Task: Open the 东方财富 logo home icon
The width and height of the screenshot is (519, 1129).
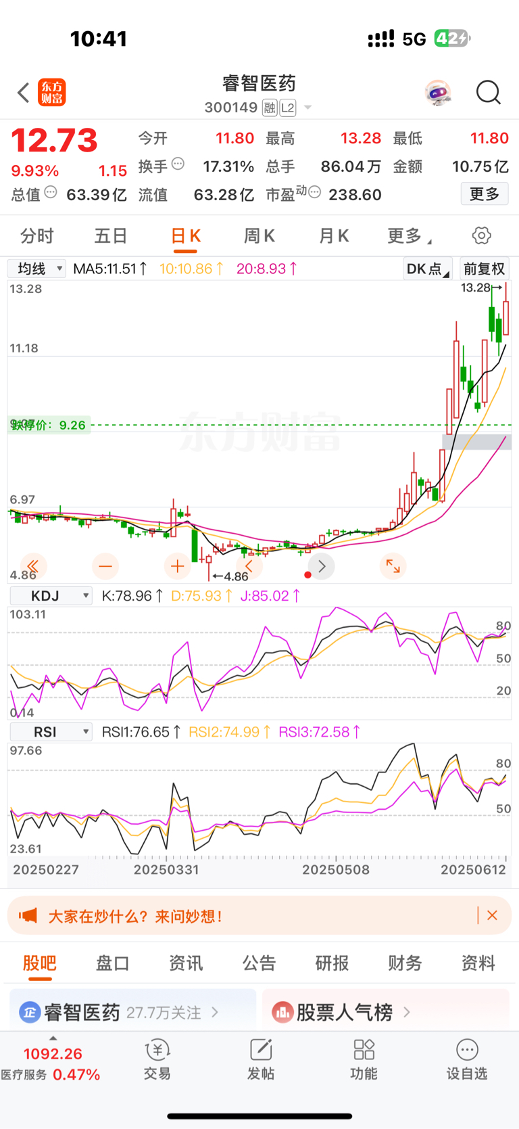Action: click(52, 93)
